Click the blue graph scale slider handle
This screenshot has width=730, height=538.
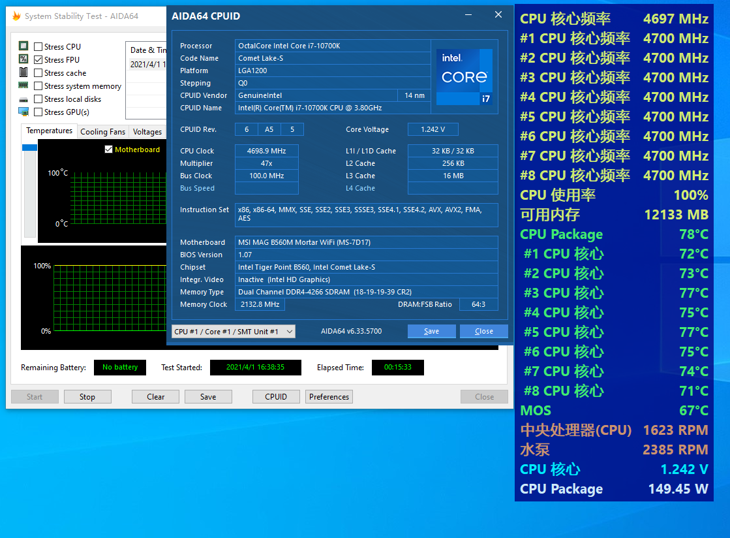coord(29,148)
